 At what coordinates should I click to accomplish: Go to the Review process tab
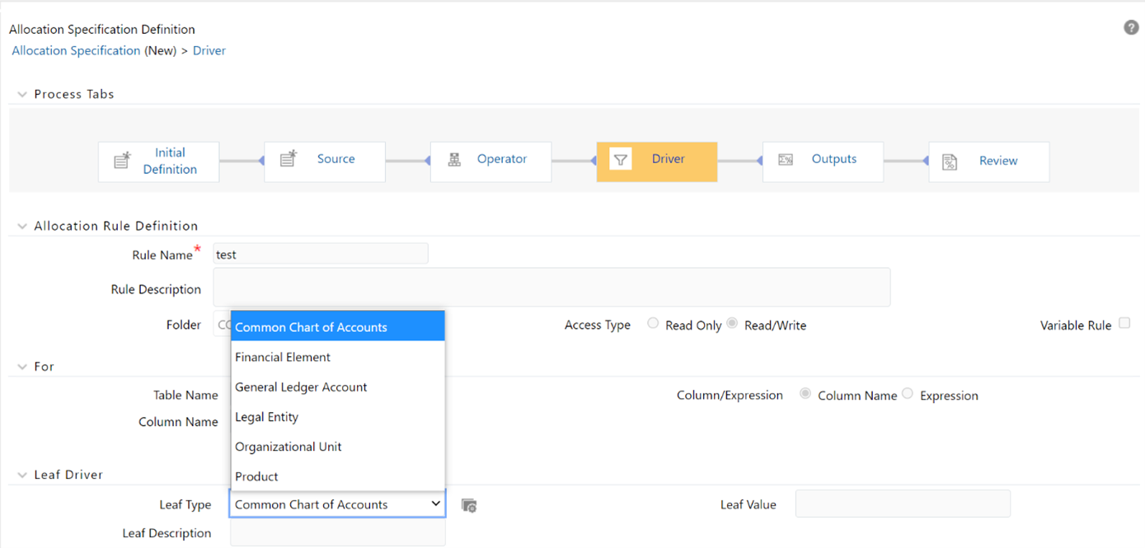[x=989, y=162]
